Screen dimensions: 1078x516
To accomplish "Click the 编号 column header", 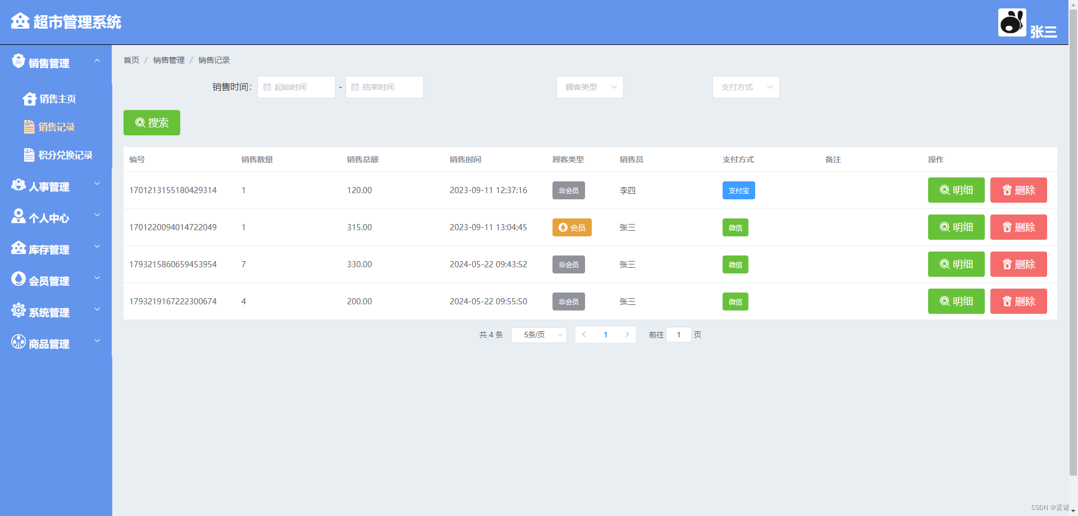I will click(137, 159).
